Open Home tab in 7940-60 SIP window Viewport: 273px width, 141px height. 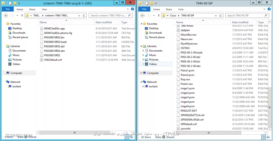pos(156,9)
